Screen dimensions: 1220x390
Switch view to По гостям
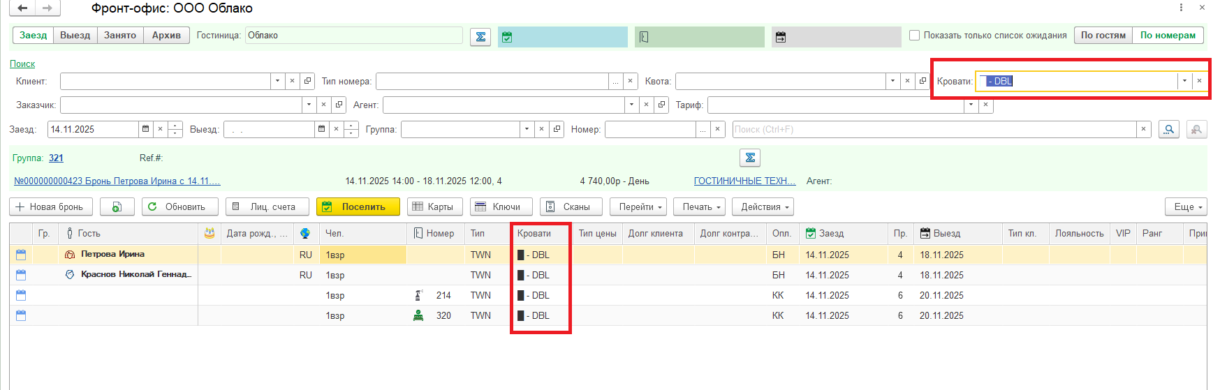coord(1103,36)
